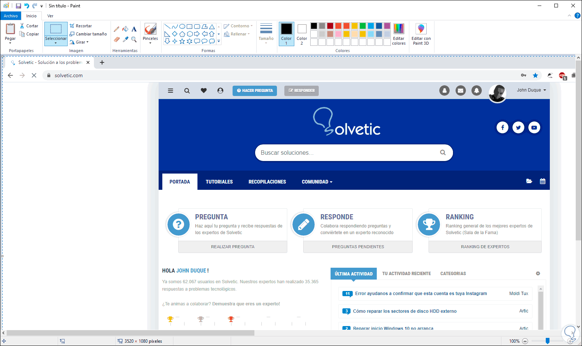The width and height of the screenshot is (582, 346).
Task: Click RANKING DE EXPERTOS button
Action: point(485,247)
